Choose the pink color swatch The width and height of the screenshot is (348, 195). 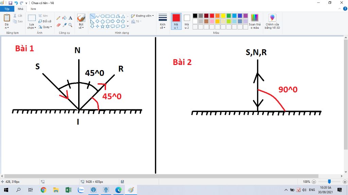tap(212, 21)
